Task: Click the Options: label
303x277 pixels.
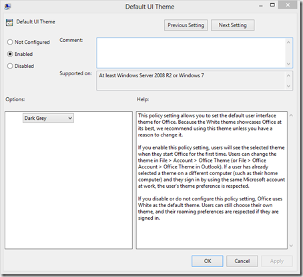Action: coord(15,99)
